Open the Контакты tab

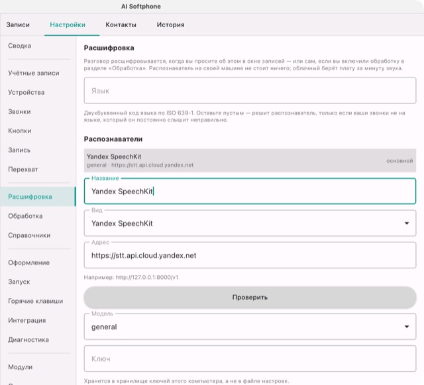(x=121, y=25)
